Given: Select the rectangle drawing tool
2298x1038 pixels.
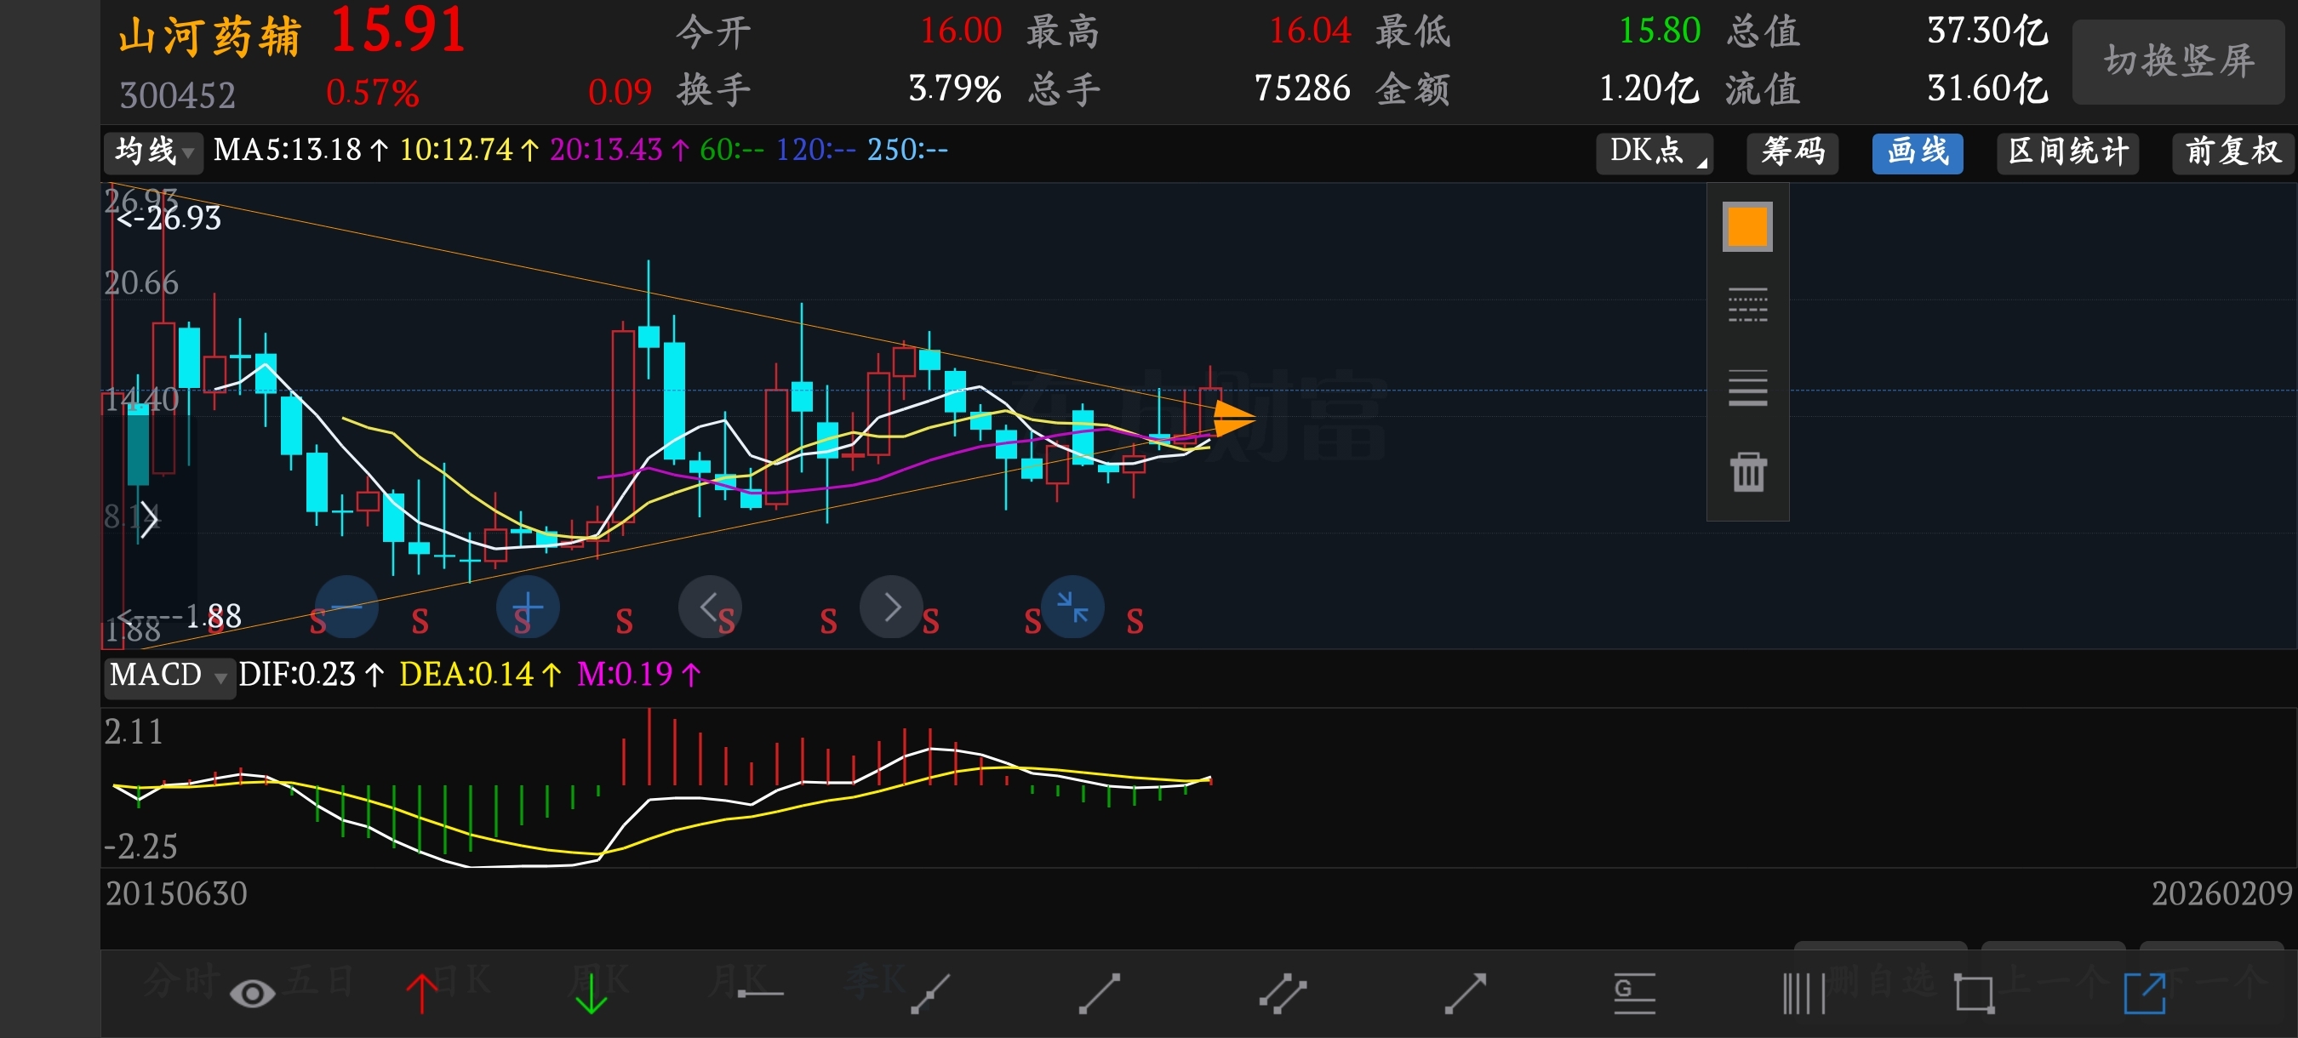Looking at the screenshot, I should (1975, 994).
